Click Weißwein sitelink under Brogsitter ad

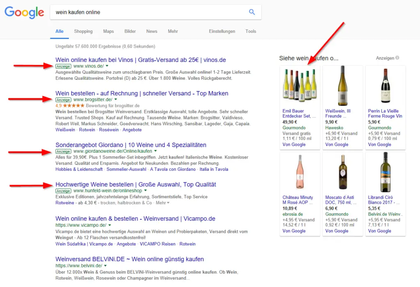(65, 130)
